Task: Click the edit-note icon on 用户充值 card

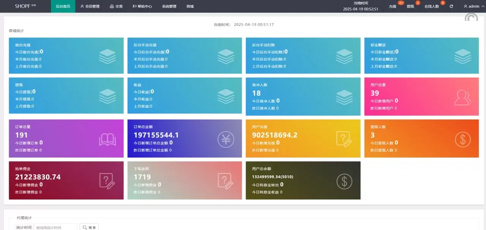Action: tap(344, 139)
